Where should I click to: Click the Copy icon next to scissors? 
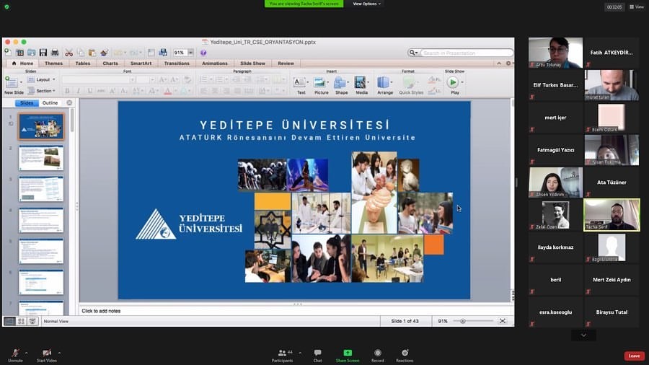81,53
